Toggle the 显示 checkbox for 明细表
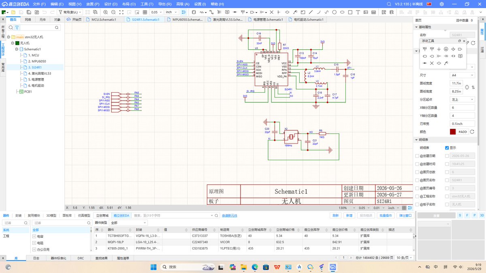 [x=447, y=148]
